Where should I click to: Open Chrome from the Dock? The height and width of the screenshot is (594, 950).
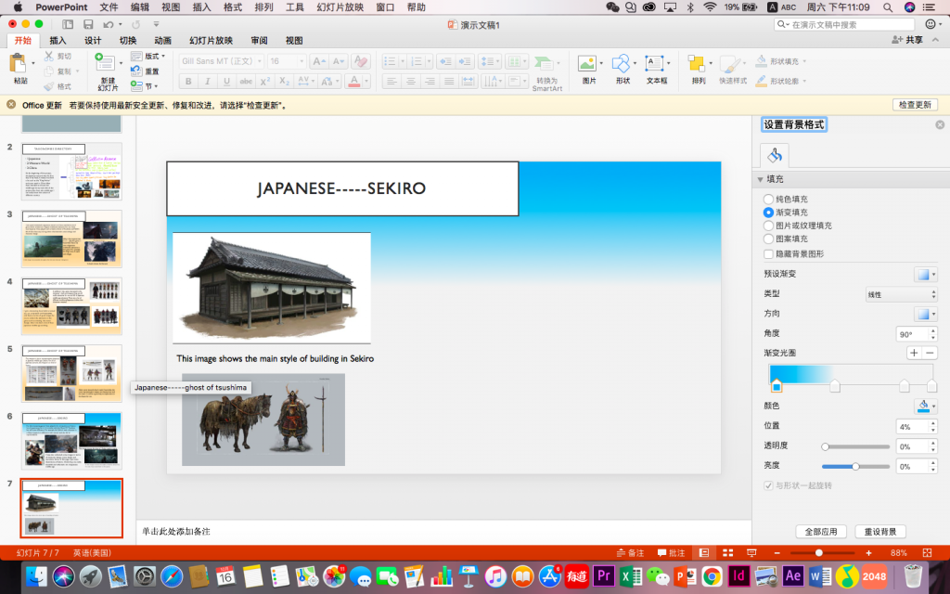pos(712,575)
